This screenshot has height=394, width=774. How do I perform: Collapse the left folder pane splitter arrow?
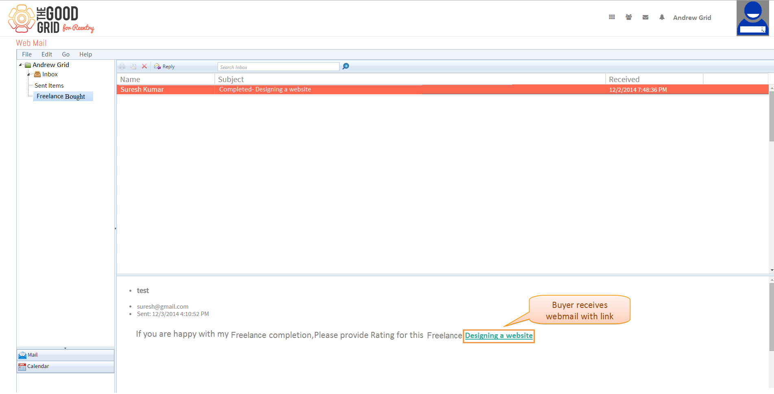click(116, 228)
